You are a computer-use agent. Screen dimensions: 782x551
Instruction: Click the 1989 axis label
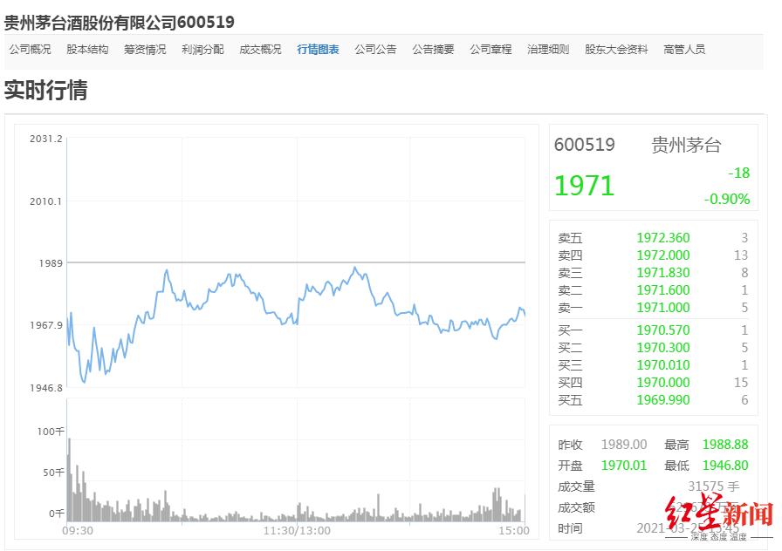pyautogui.click(x=51, y=263)
